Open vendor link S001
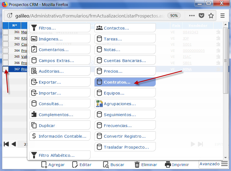231x171 pixels. (187, 45)
